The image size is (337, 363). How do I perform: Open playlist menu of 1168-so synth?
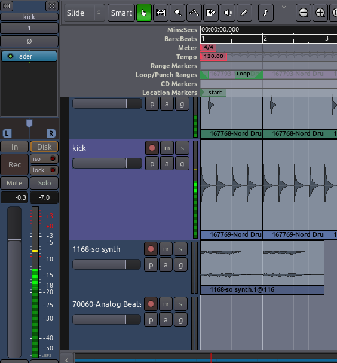pyautogui.click(x=151, y=264)
